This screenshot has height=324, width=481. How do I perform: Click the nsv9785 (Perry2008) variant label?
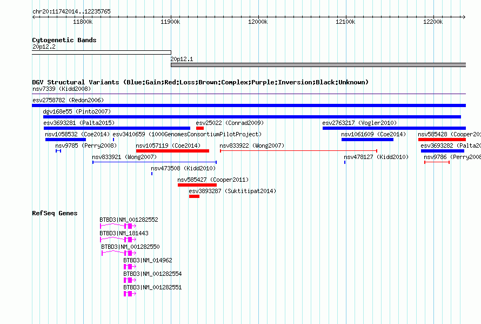tap(86, 146)
